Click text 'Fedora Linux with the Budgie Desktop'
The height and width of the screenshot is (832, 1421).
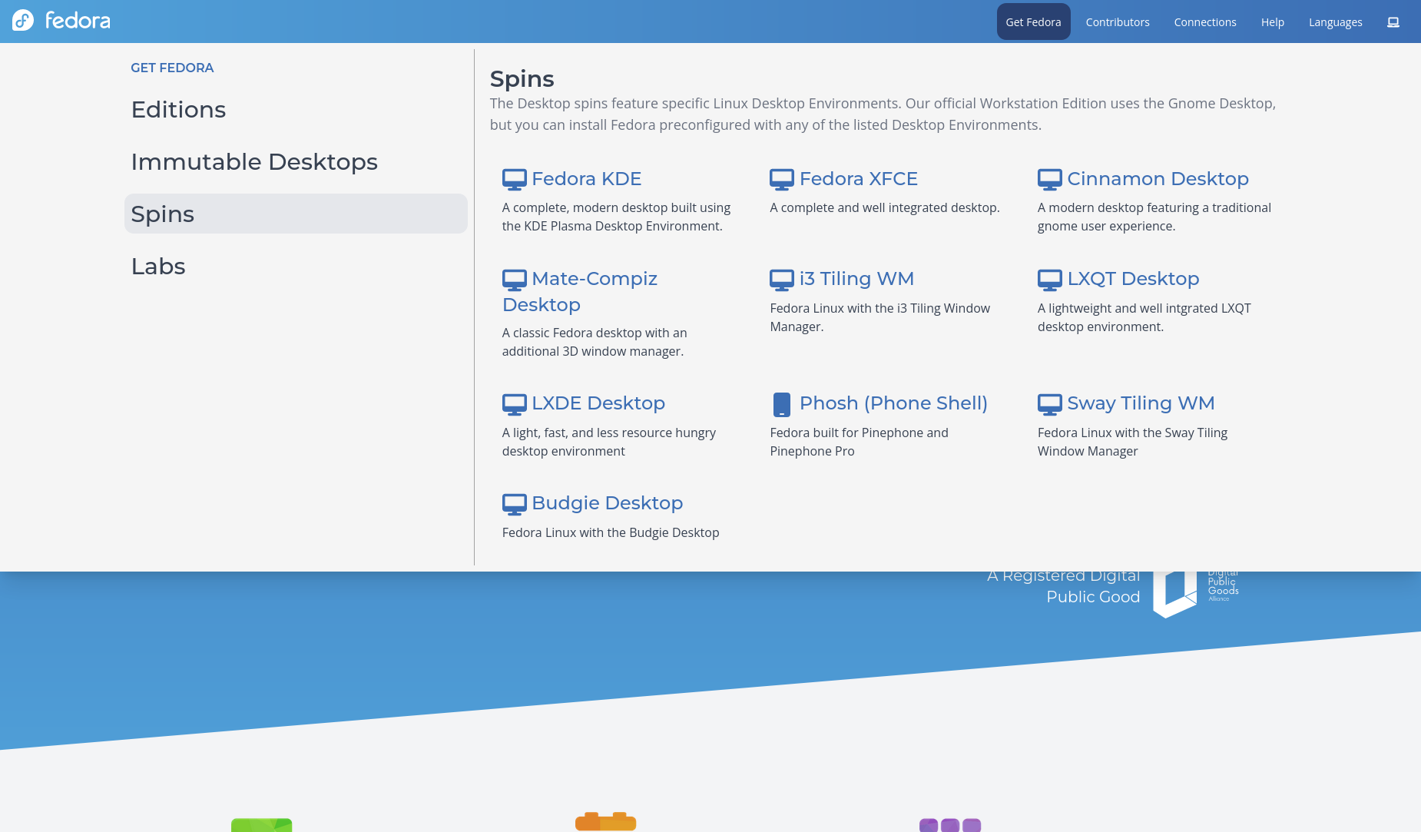[611, 532]
